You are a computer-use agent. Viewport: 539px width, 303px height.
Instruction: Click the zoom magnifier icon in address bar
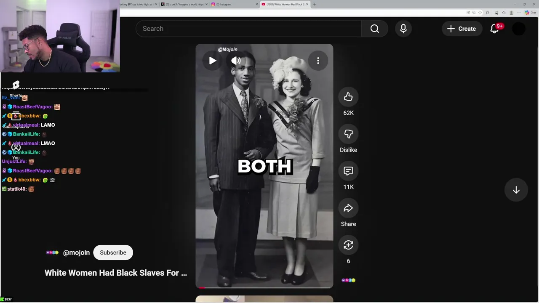tap(474, 13)
